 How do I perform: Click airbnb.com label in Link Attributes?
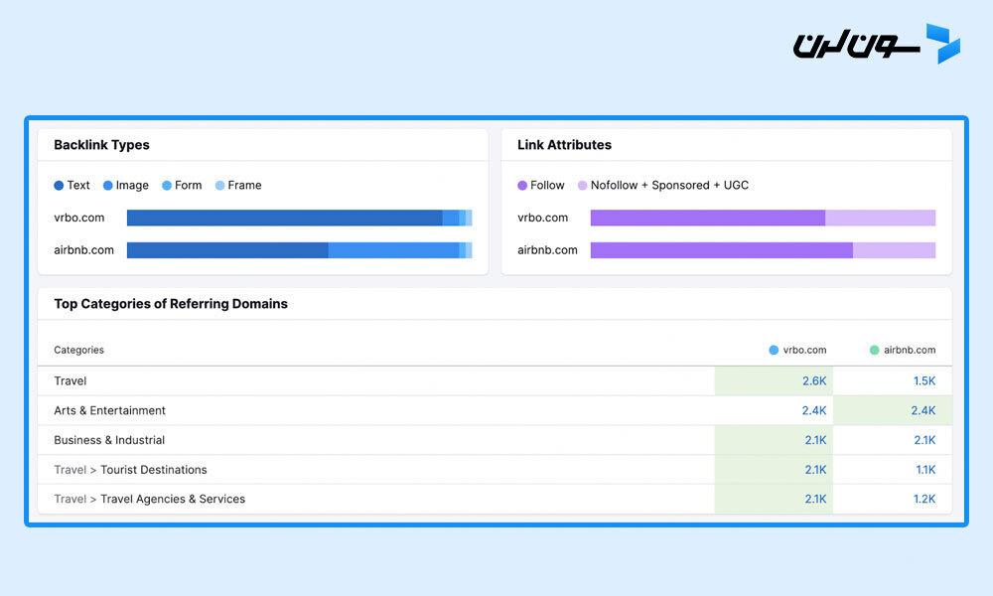point(547,250)
